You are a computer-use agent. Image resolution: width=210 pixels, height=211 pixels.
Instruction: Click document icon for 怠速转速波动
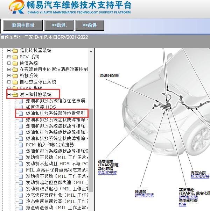[x=21, y=208]
